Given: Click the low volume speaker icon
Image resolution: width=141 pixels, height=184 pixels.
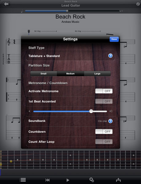Looking at the screenshot, I should click(29, 111).
